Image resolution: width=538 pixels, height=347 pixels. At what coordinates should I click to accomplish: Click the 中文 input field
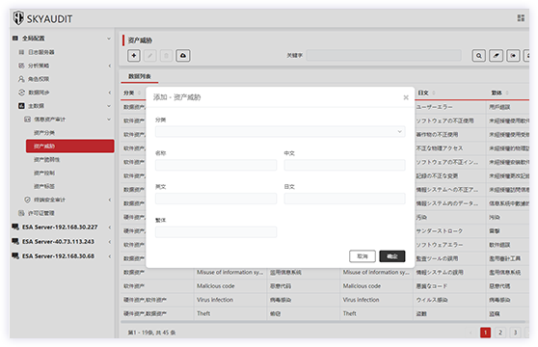[344, 165]
